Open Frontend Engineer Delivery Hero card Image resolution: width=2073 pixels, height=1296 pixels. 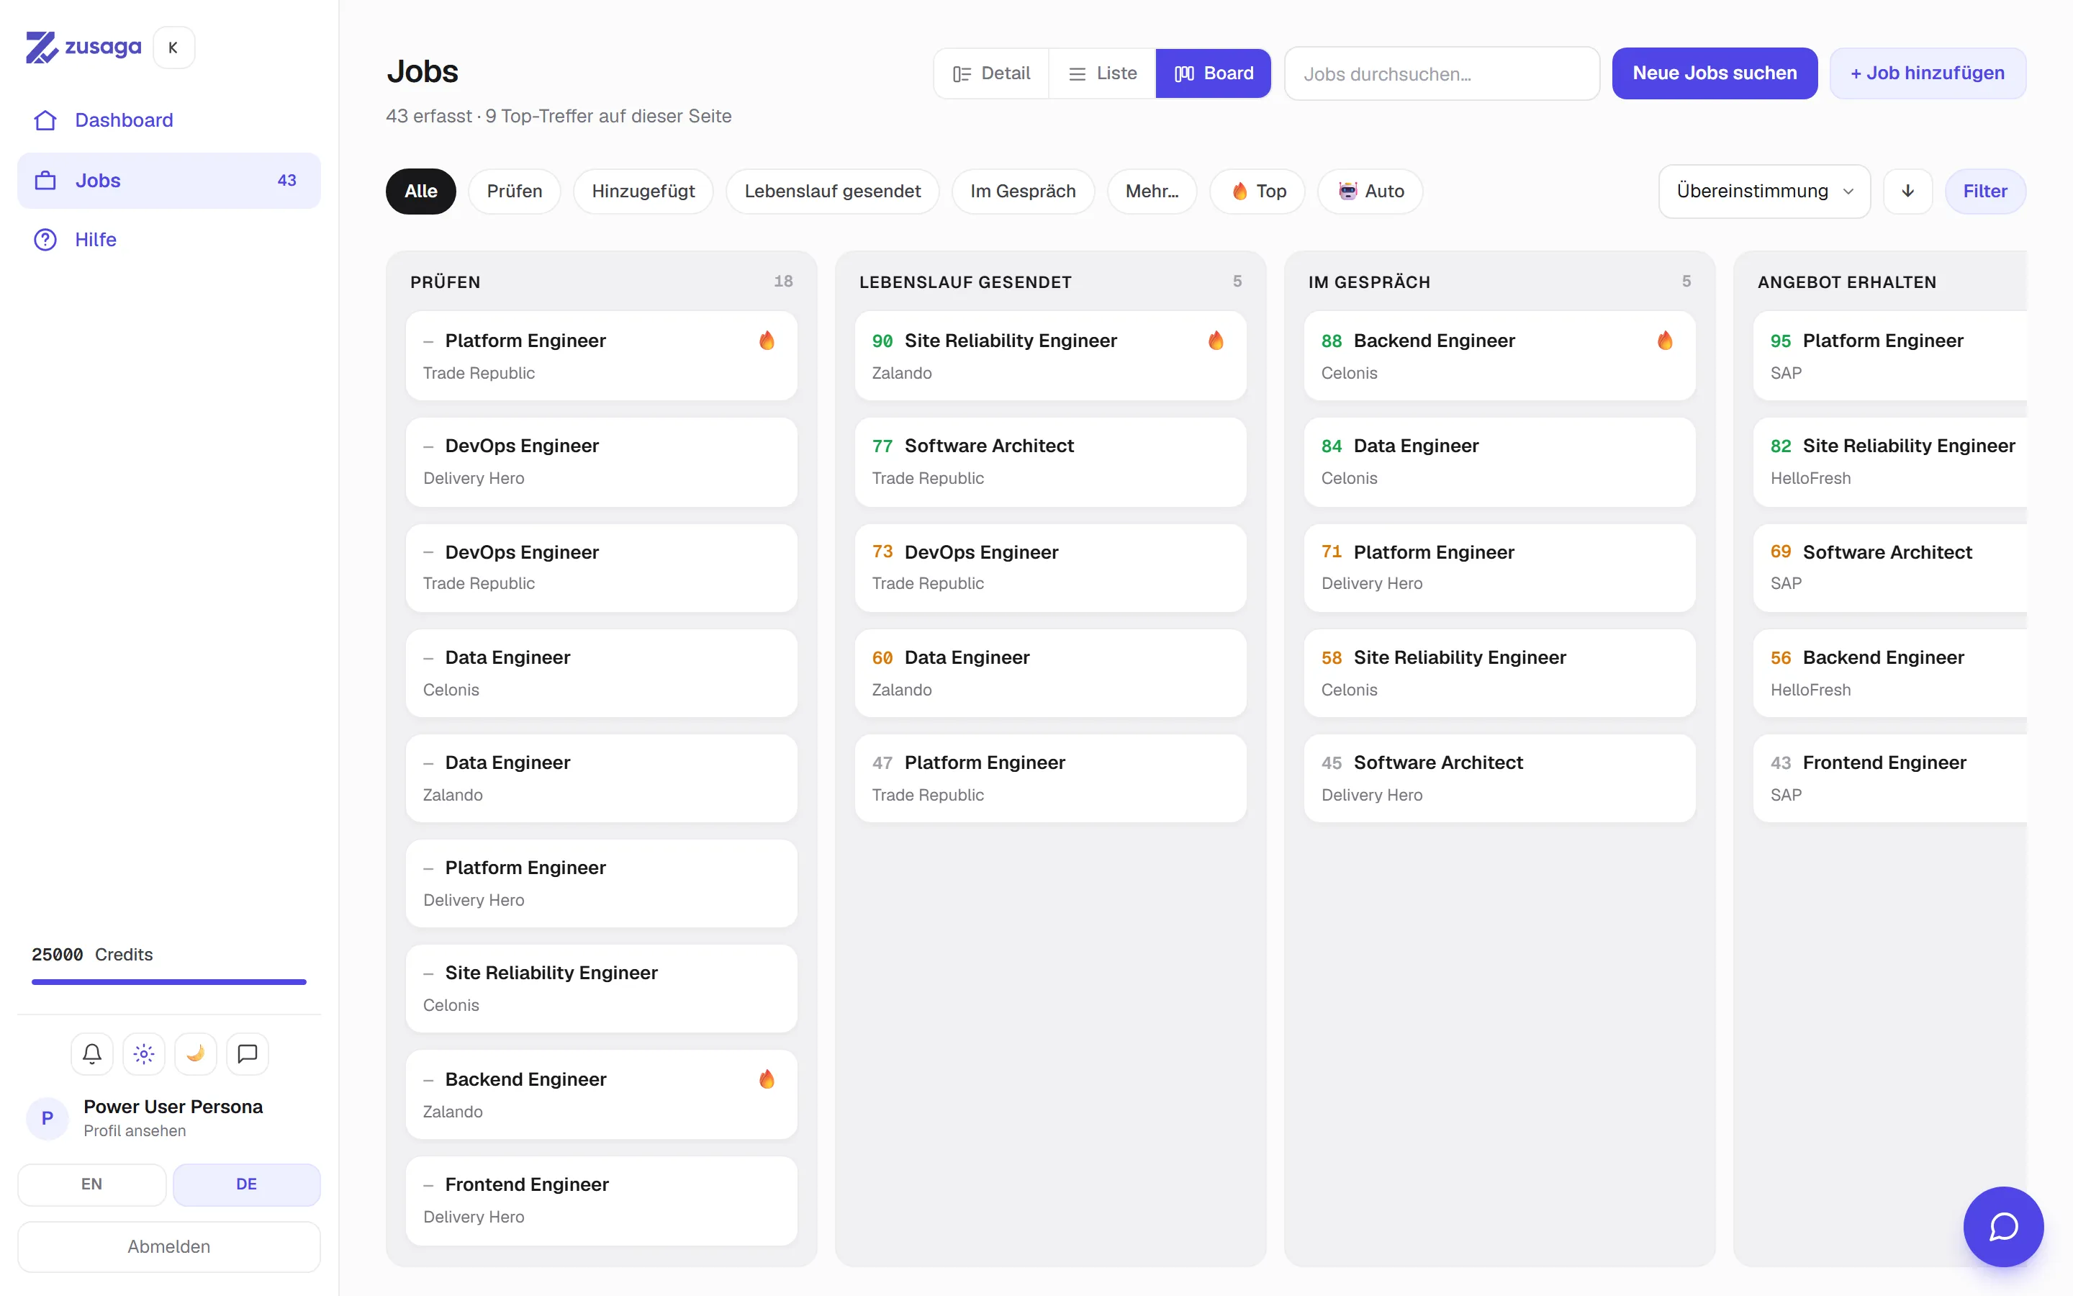tap(601, 1201)
